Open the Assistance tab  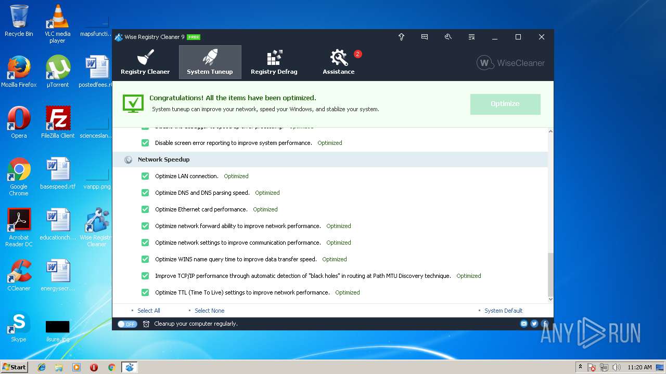coord(338,62)
